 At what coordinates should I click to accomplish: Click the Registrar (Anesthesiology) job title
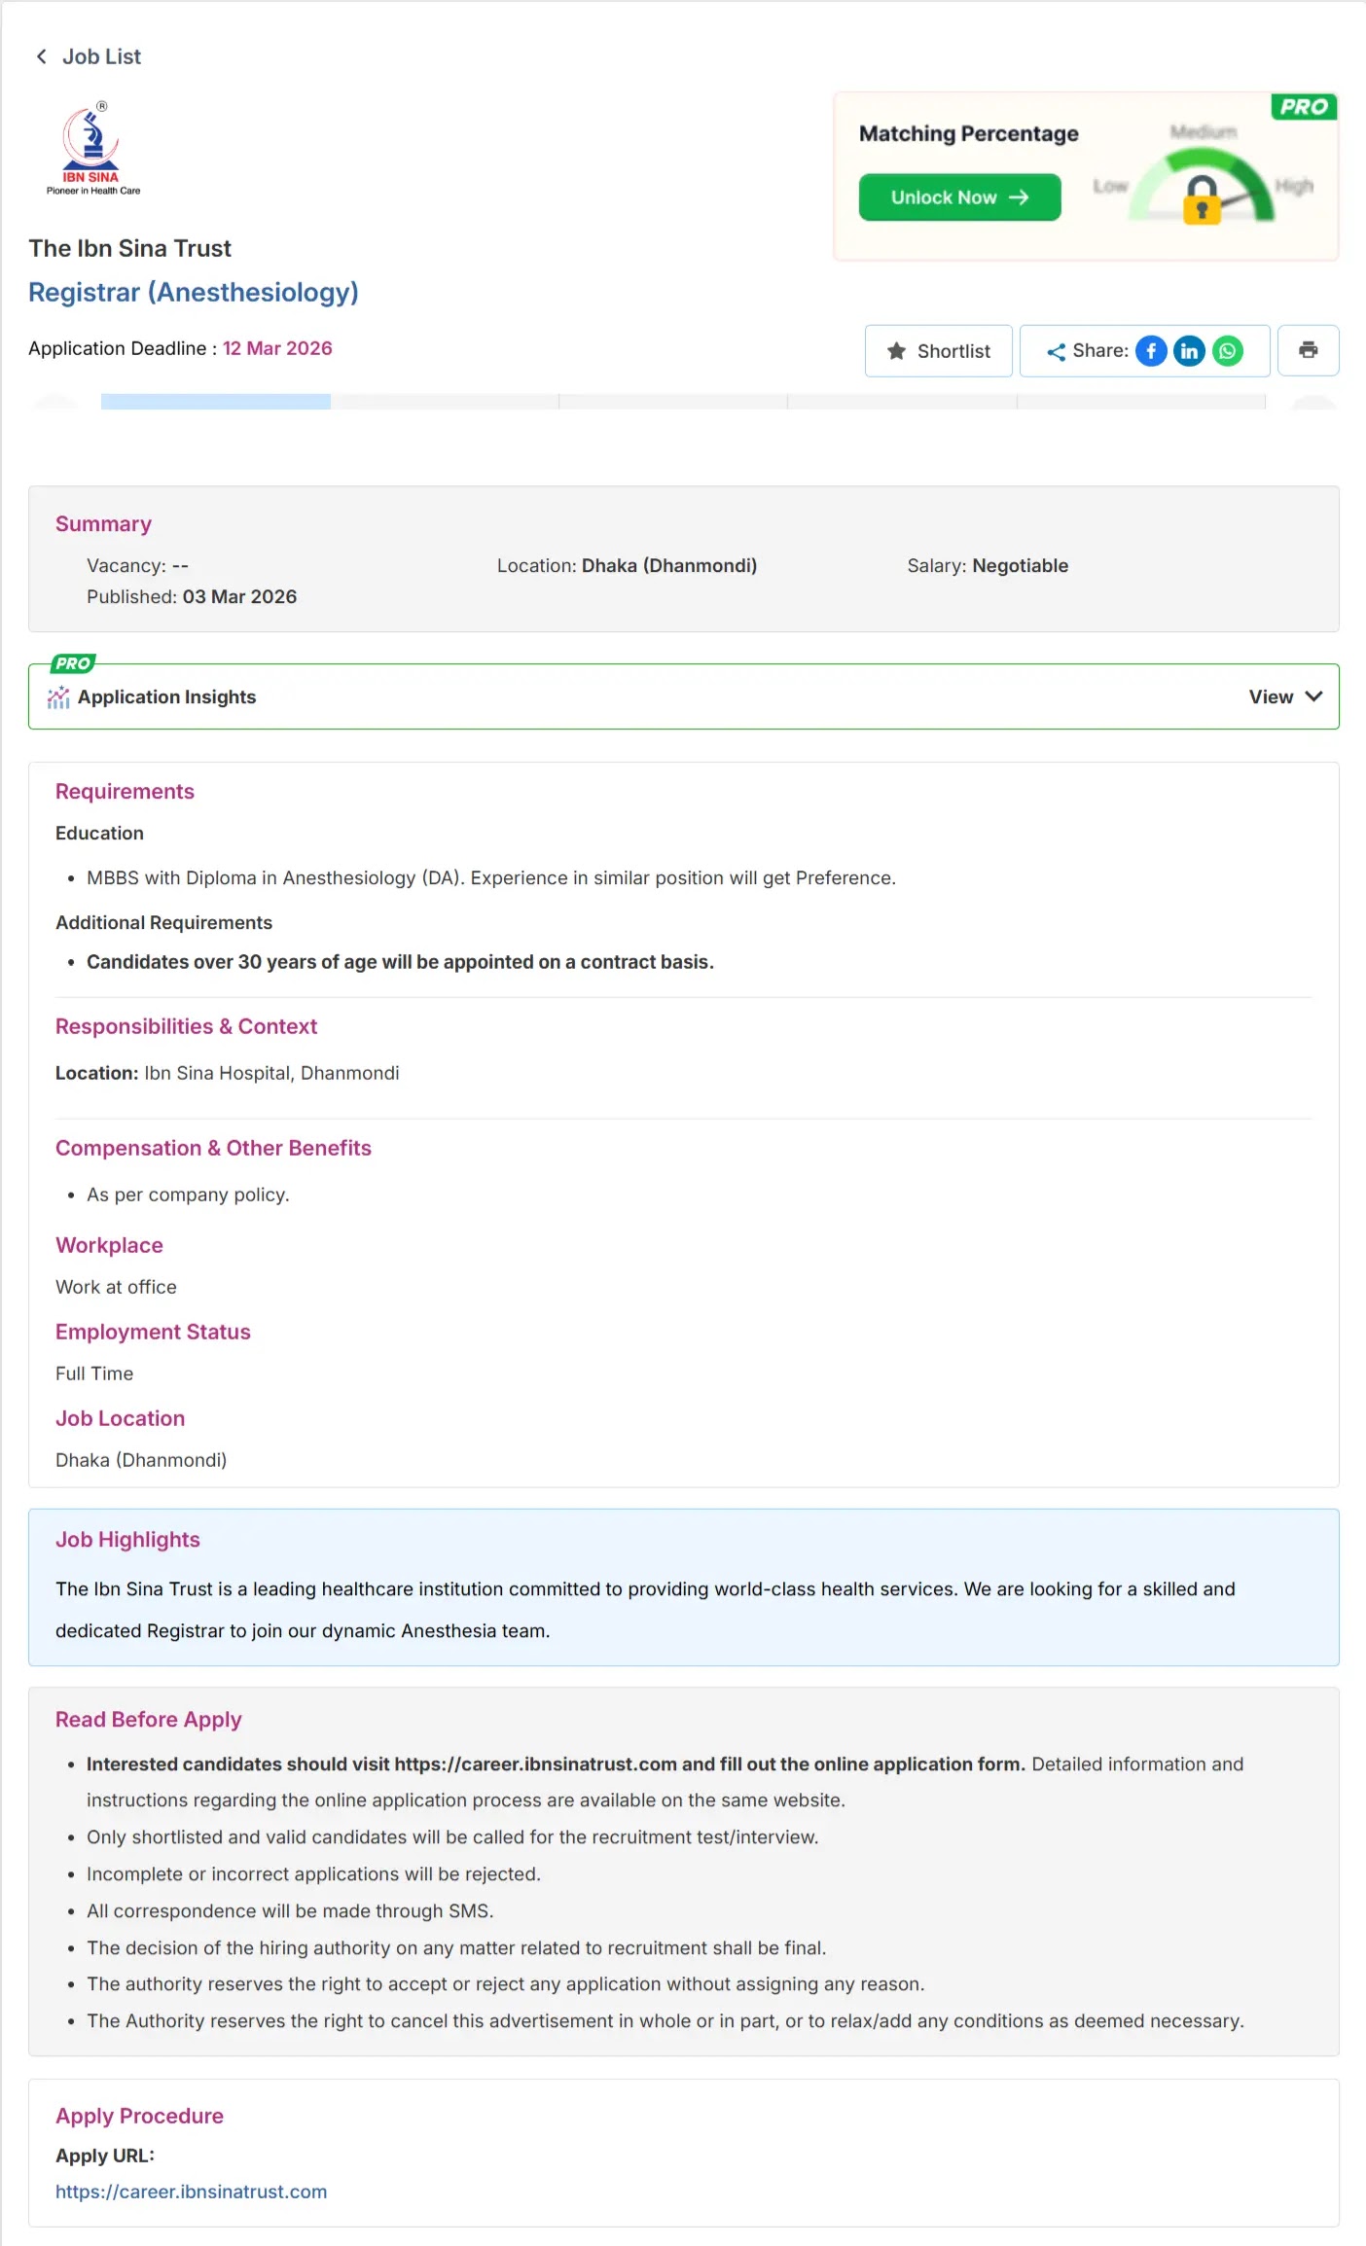(194, 292)
